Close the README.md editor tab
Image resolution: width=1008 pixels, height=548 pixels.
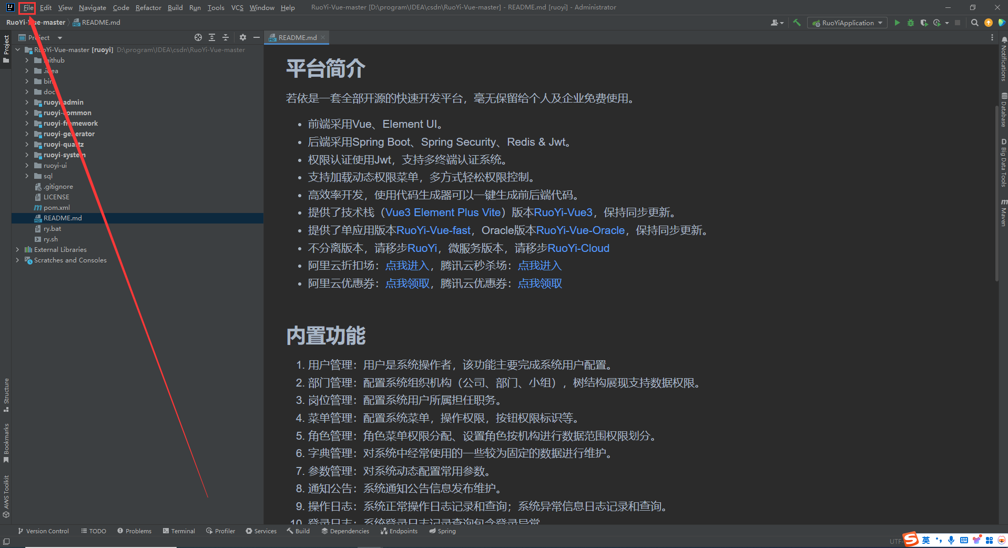pyautogui.click(x=323, y=37)
